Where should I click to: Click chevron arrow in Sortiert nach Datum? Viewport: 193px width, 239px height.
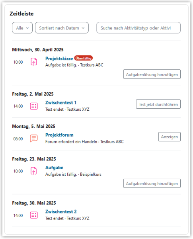[83, 28]
